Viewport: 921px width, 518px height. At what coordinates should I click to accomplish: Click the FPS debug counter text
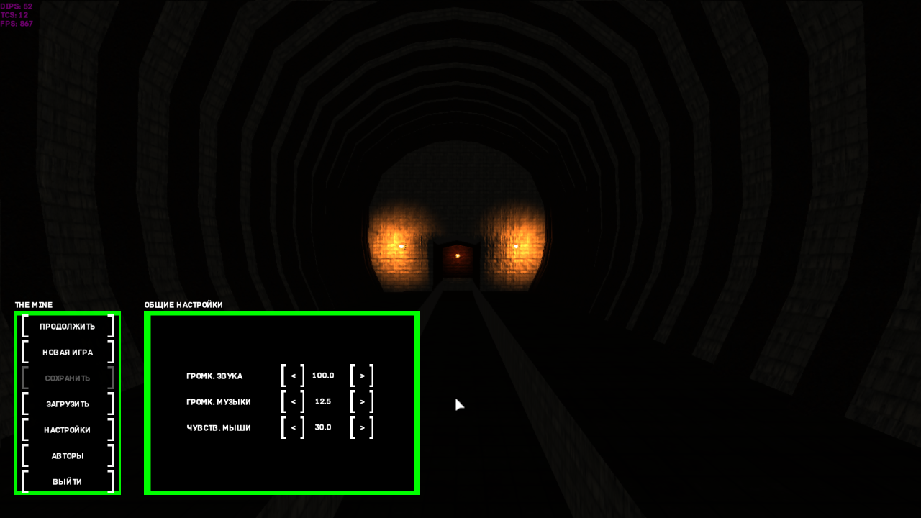(17, 24)
